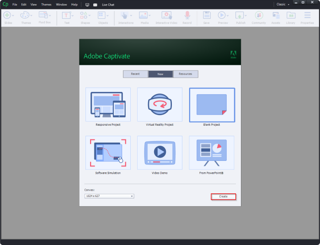
Task: Open the Shapes tool icon
Action: coord(84,15)
